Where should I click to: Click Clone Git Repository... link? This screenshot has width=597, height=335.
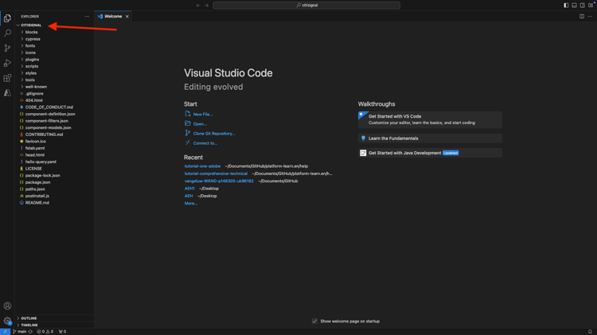pos(214,134)
